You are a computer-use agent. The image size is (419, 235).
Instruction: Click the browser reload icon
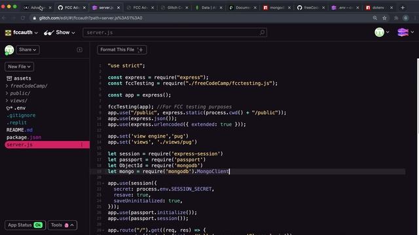(x=23, y=18)
